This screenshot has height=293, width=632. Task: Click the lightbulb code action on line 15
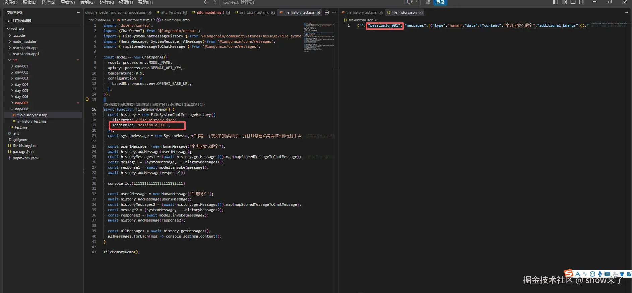pos(87,100)
